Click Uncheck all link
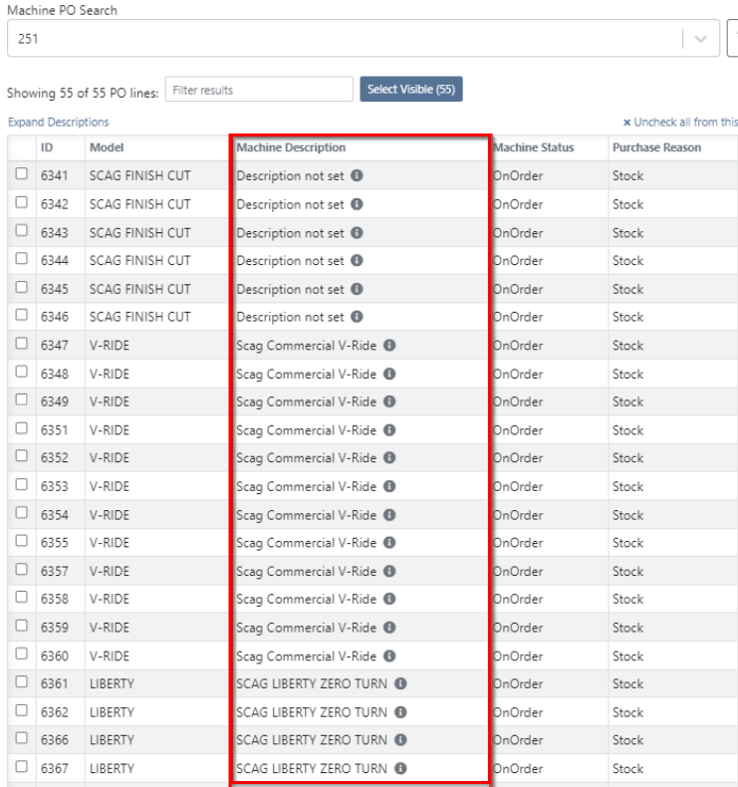Image resolution: width=738 pixels, height=787 pixels. coord(680,122)
